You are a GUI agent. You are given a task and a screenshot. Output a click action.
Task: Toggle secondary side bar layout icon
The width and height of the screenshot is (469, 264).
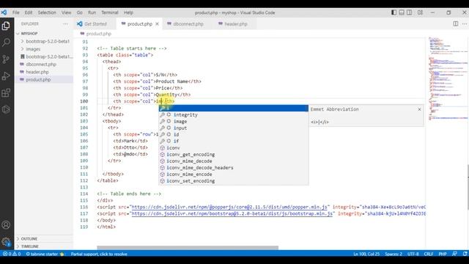410,12
